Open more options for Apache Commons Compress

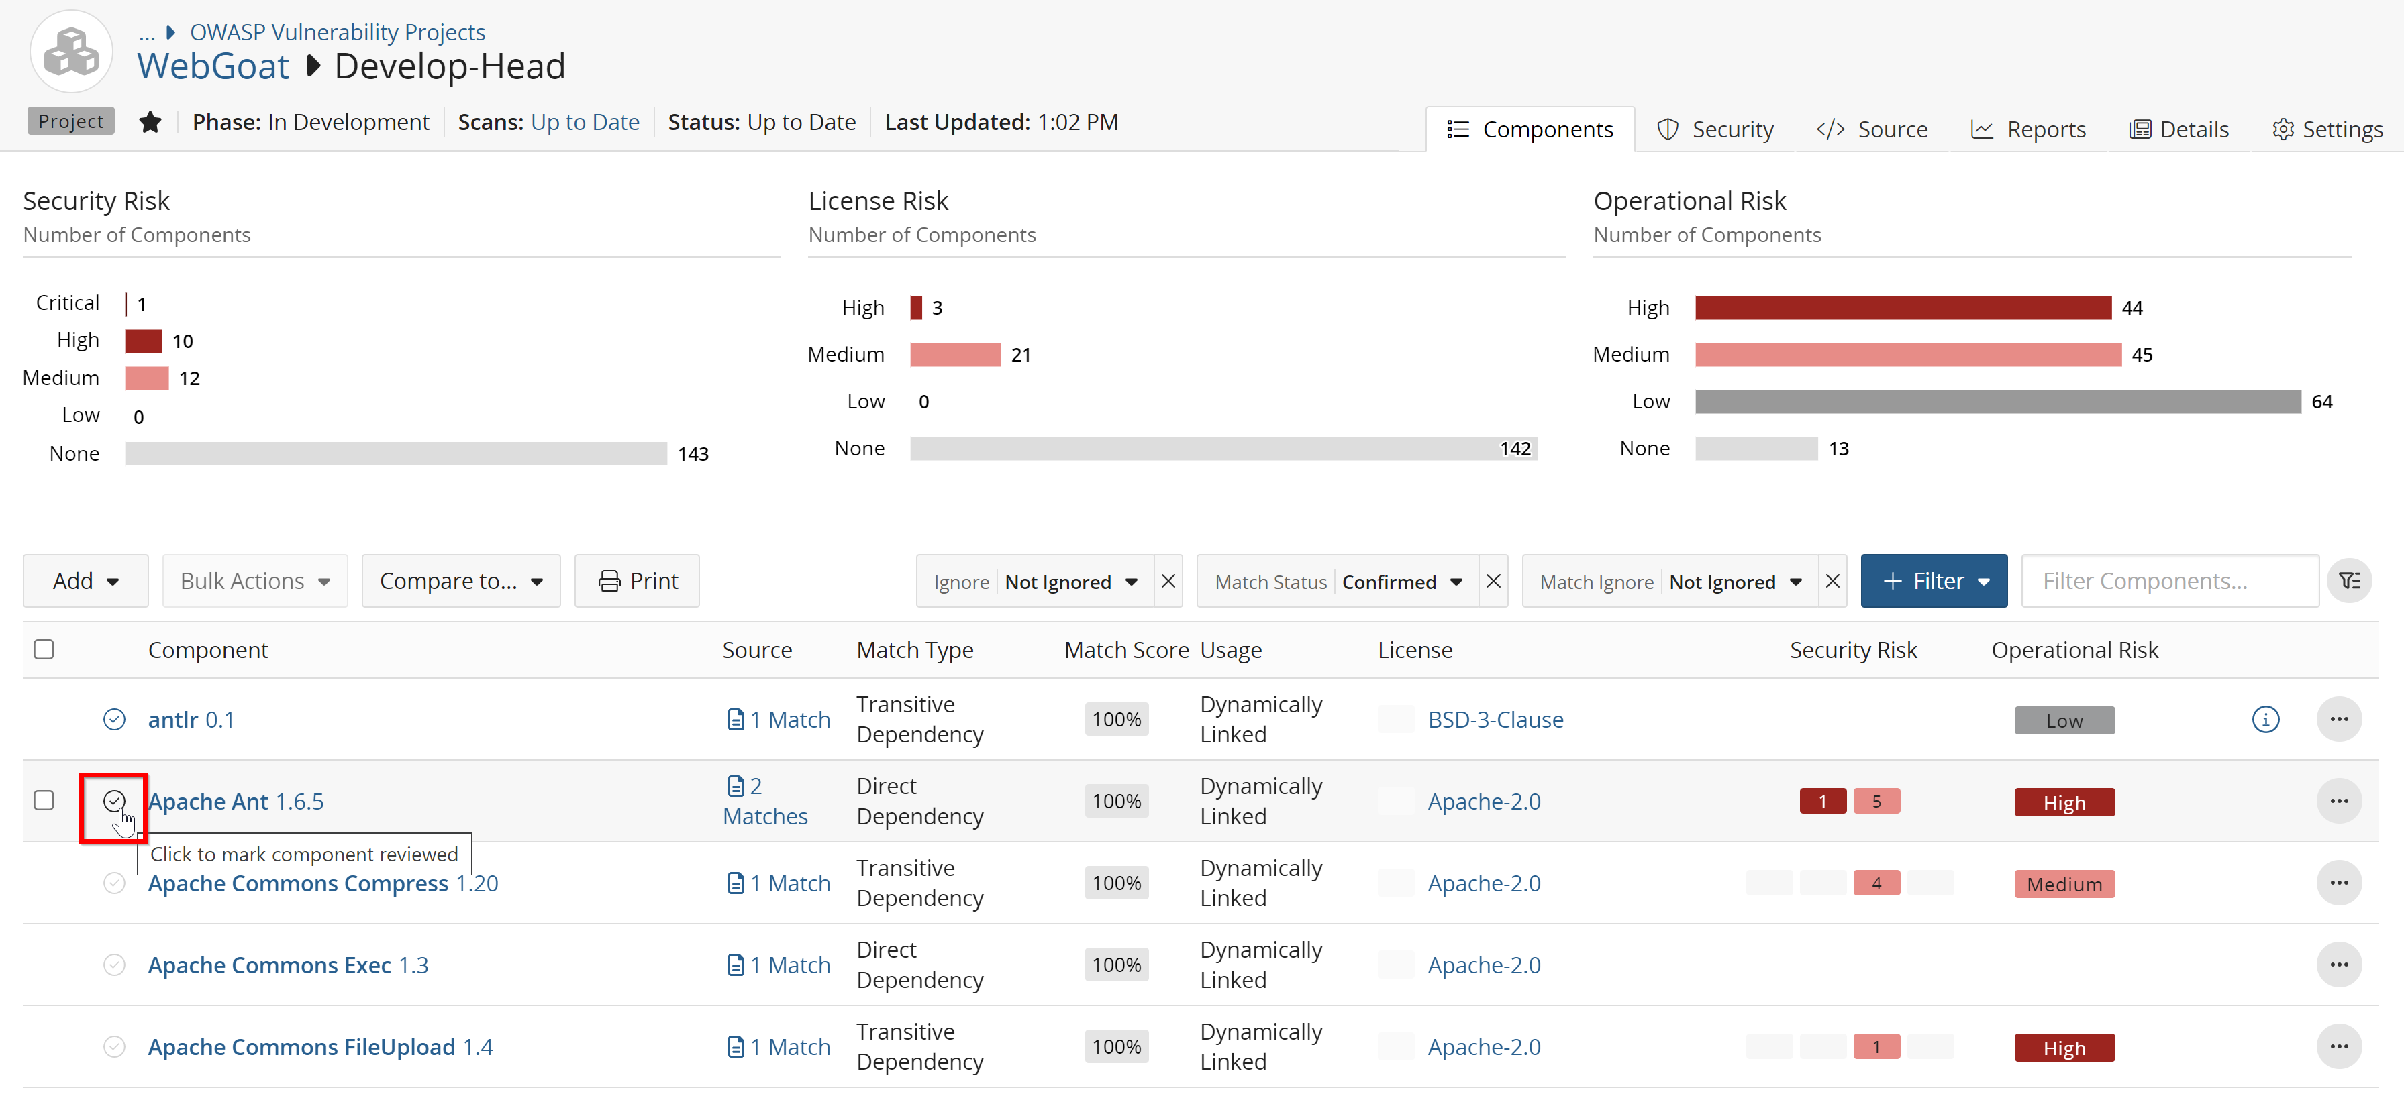pyautogui.click(x=2339, y=883)
